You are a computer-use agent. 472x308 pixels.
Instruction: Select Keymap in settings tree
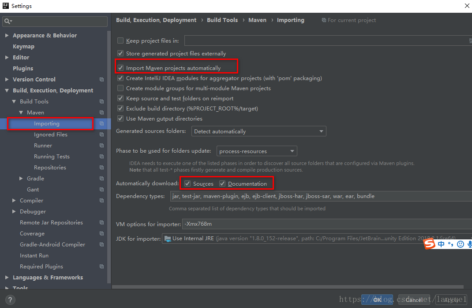point(23,47)
